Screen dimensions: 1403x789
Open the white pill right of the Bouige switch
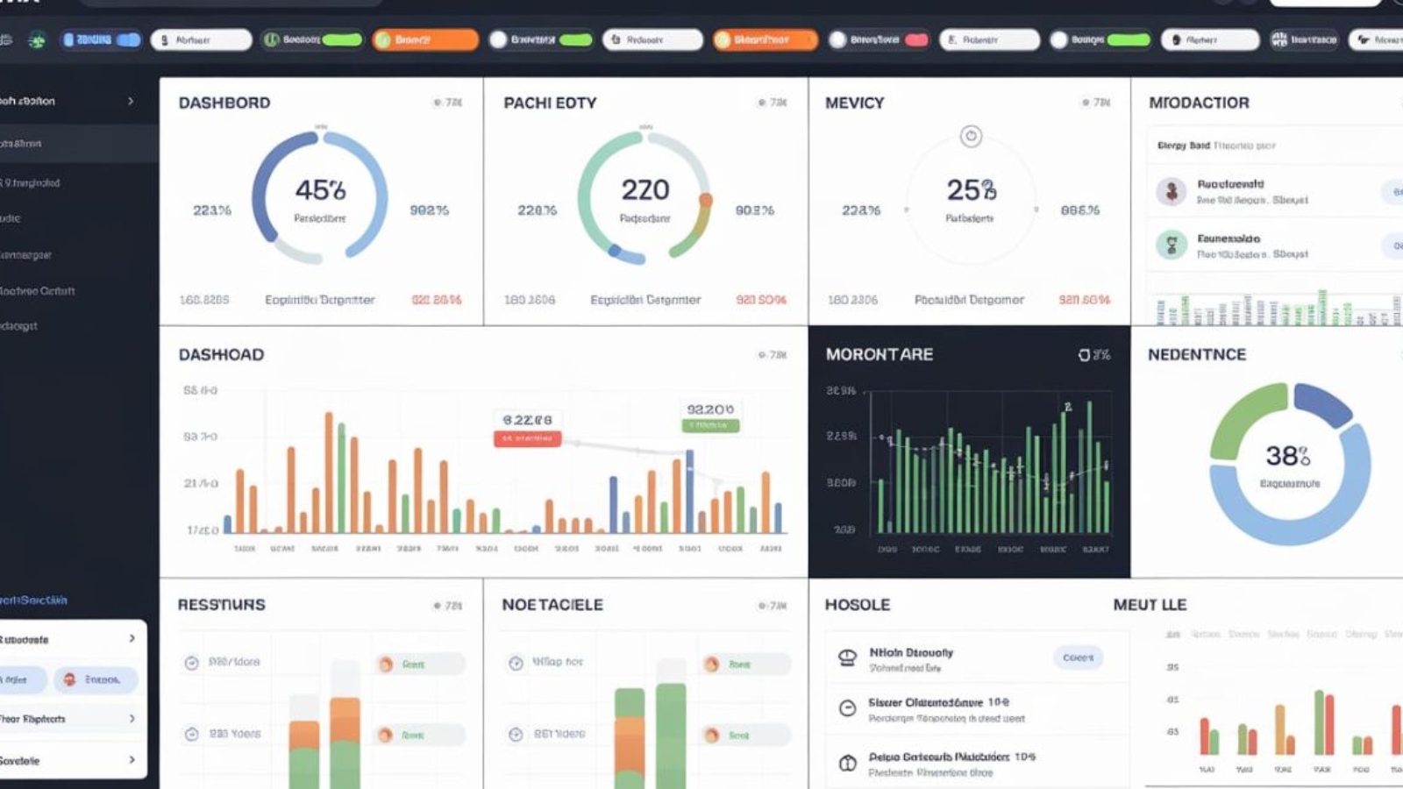coord(1210,39)
